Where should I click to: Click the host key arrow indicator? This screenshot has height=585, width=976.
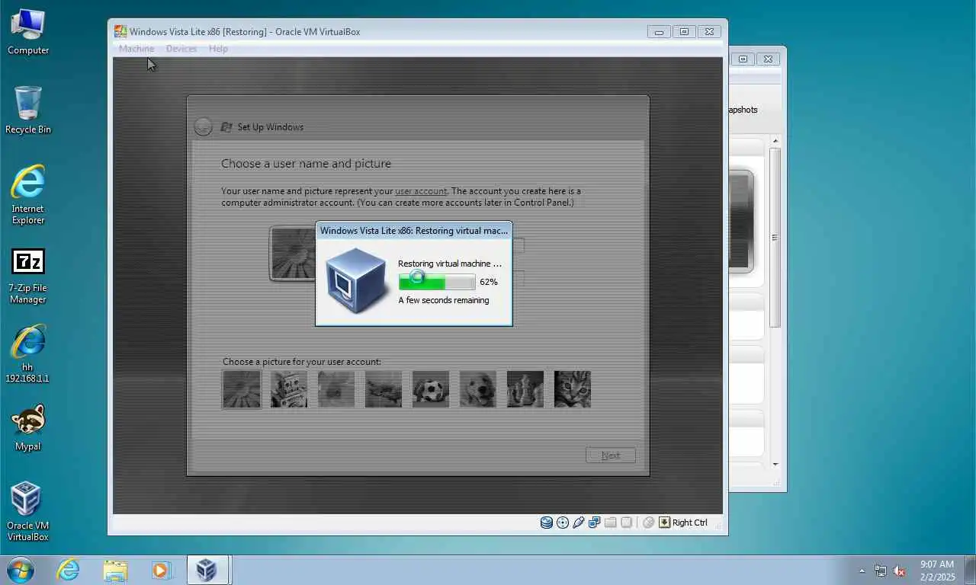(664, 523)
